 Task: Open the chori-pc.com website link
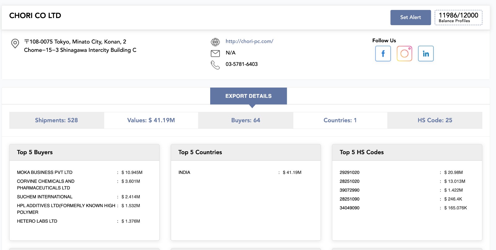[x=249, y=41]
